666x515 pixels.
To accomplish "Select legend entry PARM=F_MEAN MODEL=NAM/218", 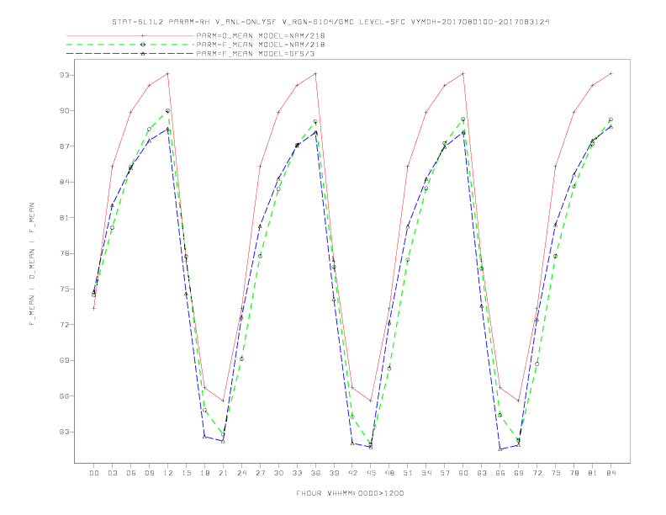I will (261, 45).
